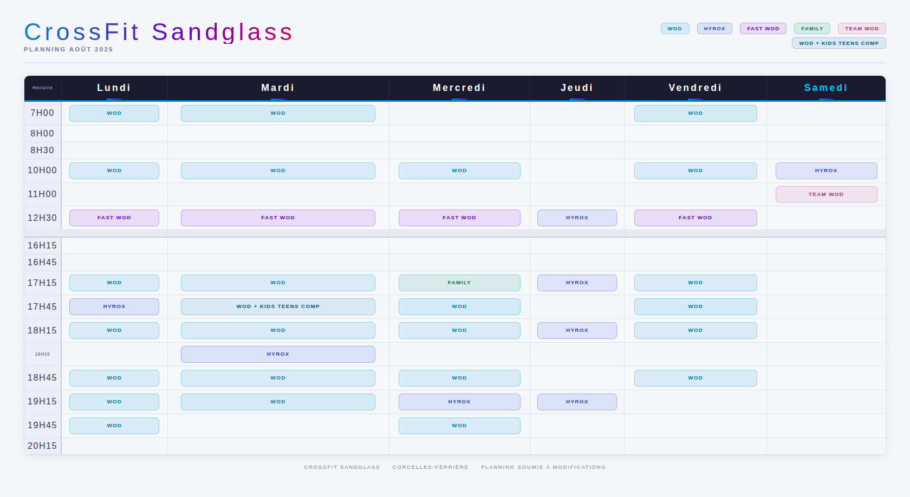Click Mercredi 18H15 WOD class
The width and height of the screenshot is (910, 497).
pyautogui.click(x=459, y=331)
